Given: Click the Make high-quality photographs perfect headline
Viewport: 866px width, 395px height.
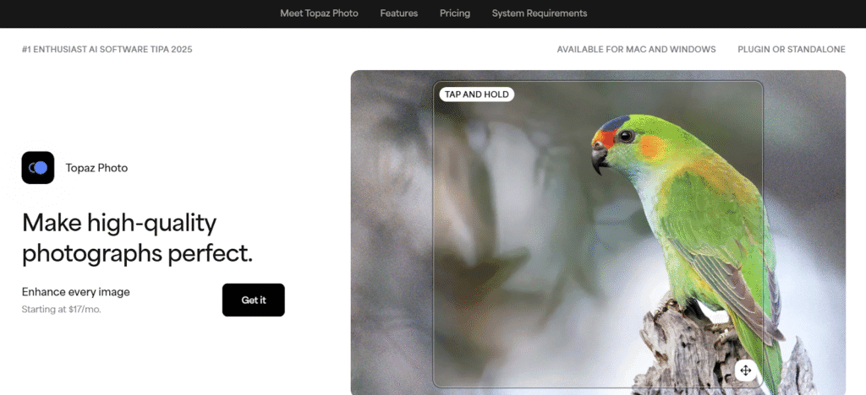Looking at the screenshot, I should [137, 238].
